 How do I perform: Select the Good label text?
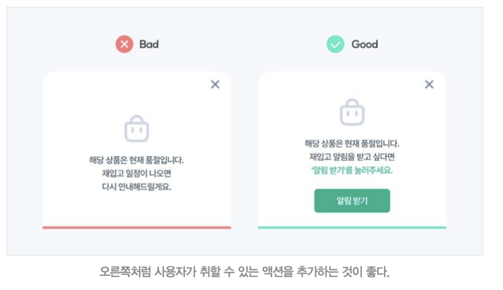[365, 44]
